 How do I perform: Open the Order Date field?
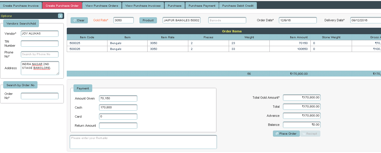(298, 20)
